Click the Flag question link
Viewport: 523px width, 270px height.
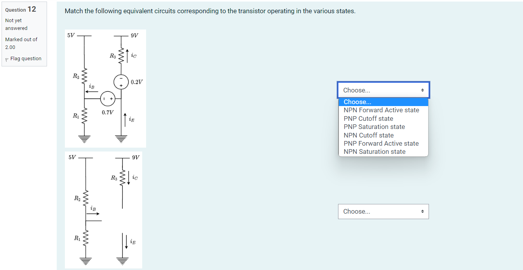pyautogui.click(x=26, y=58)
